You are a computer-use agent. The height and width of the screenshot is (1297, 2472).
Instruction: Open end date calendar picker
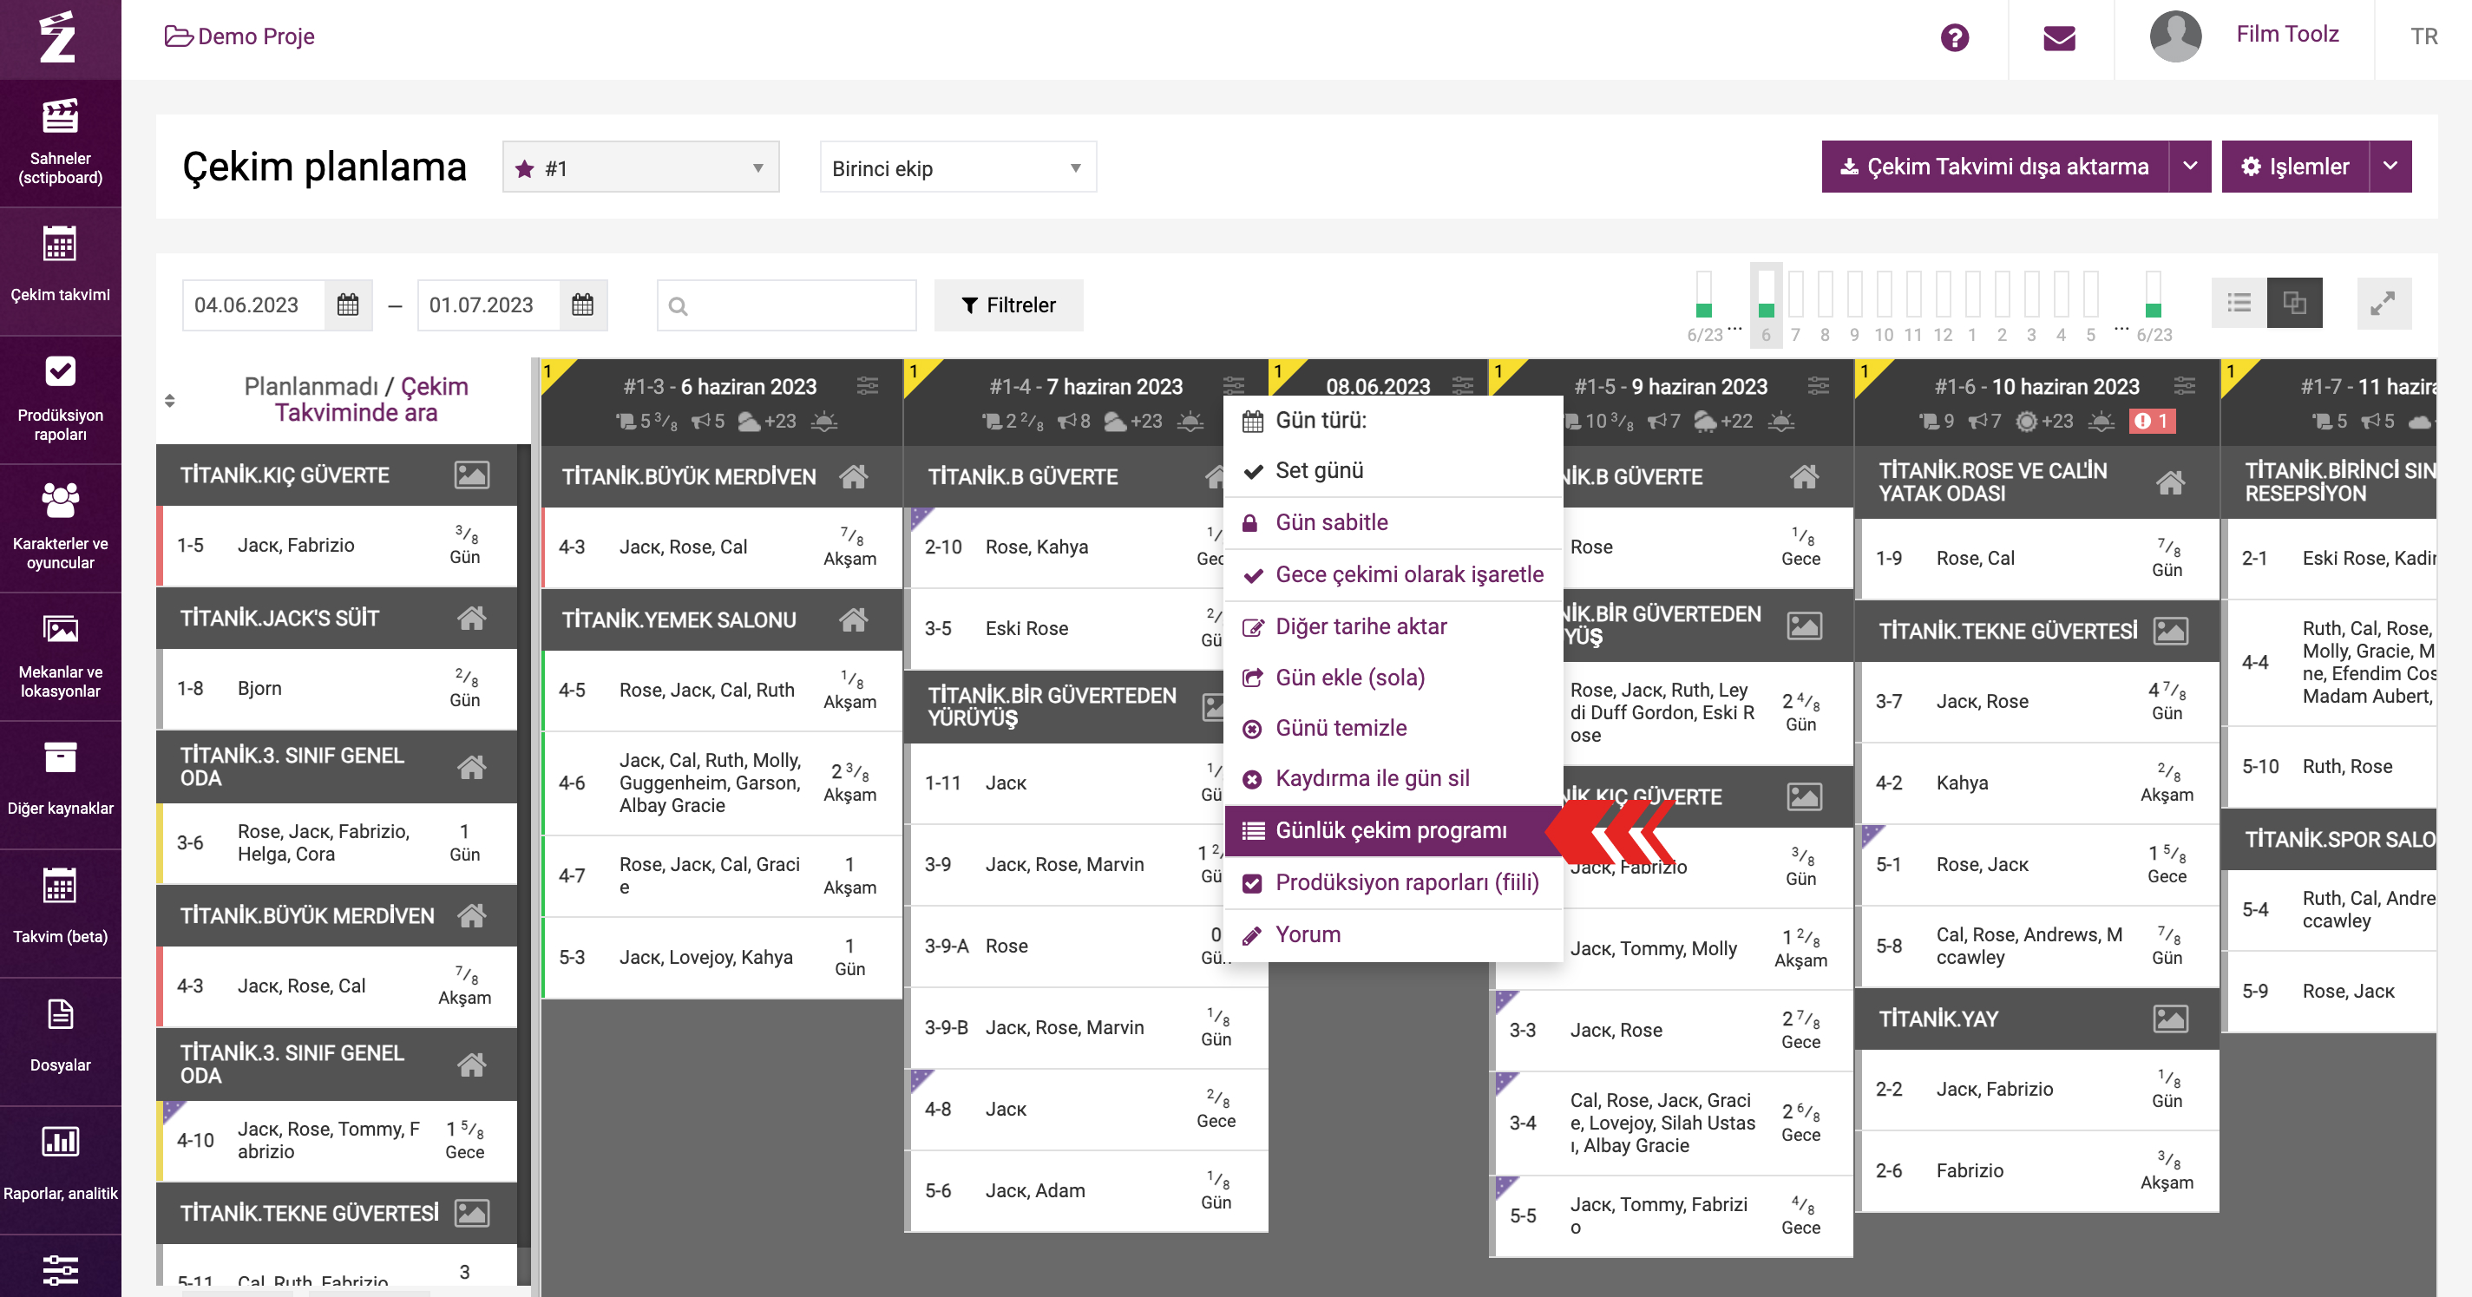tap(582, 305)
